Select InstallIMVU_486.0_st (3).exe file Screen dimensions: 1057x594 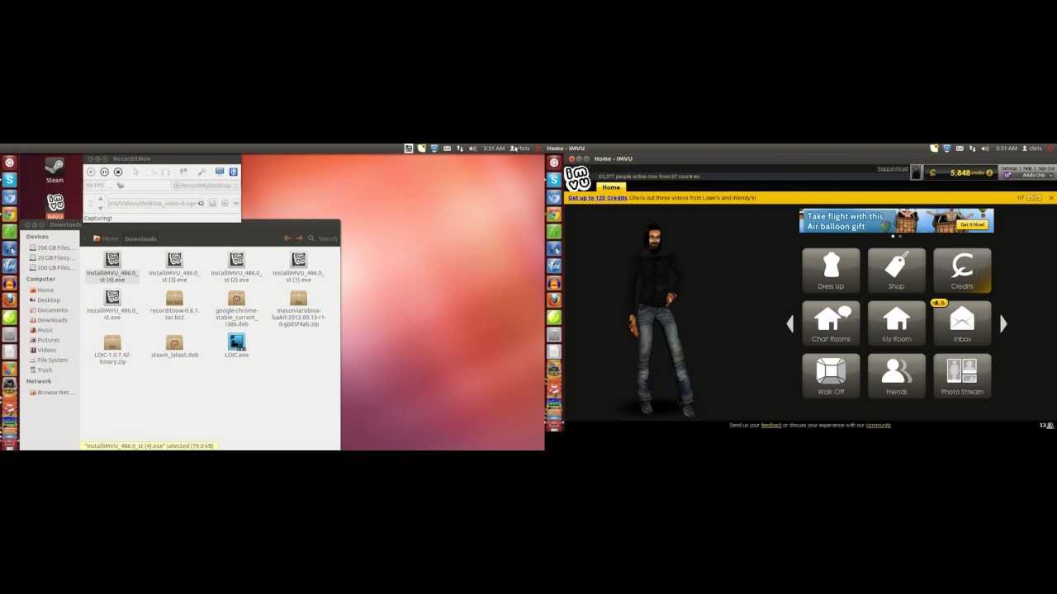pos(174,268)
